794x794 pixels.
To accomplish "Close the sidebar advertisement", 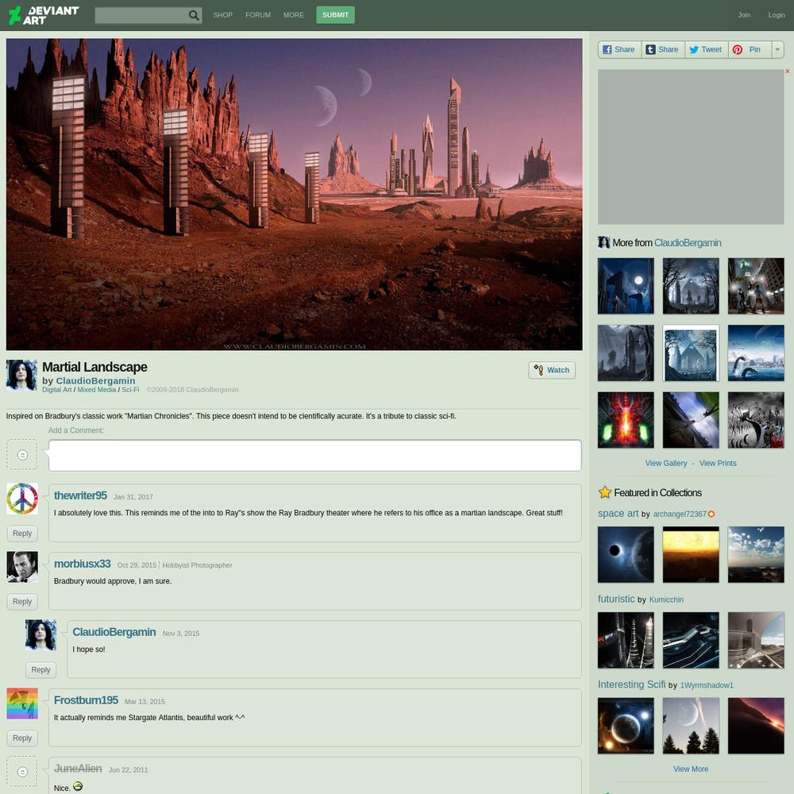I will coord(787,71).
